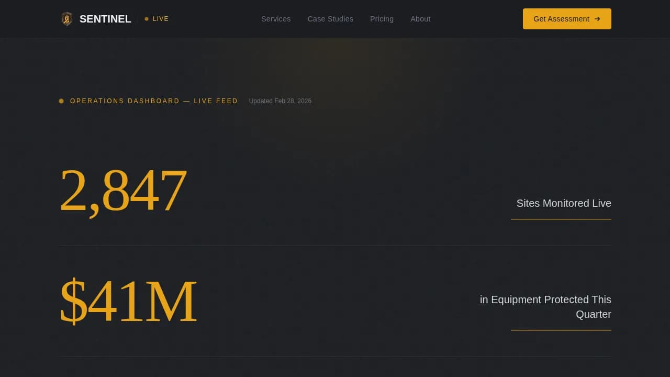Open the Services menu item
The image size is (670, 377).
point(276,19)
